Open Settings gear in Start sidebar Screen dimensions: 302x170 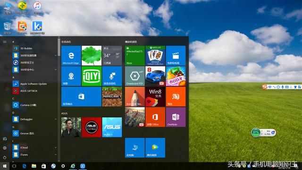pyautogui.click(x=5, y=148)
